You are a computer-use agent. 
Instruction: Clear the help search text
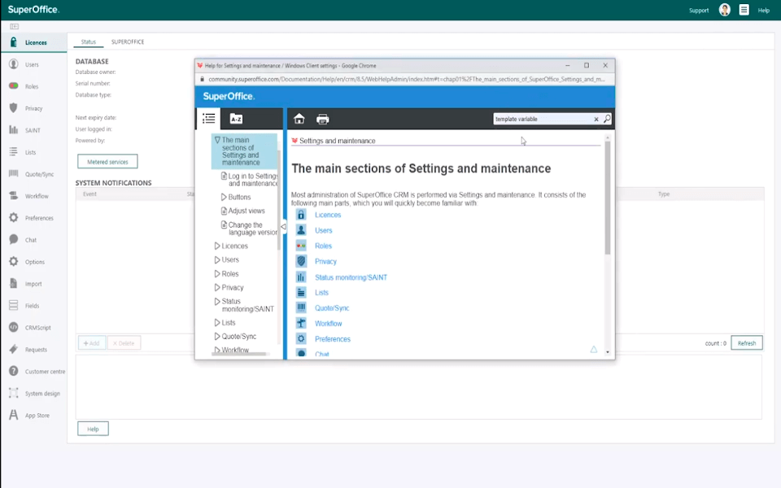click(x=596, y=119)
